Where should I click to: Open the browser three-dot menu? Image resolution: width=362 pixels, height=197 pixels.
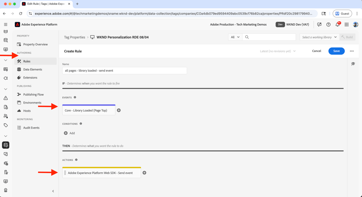(357, 13)
